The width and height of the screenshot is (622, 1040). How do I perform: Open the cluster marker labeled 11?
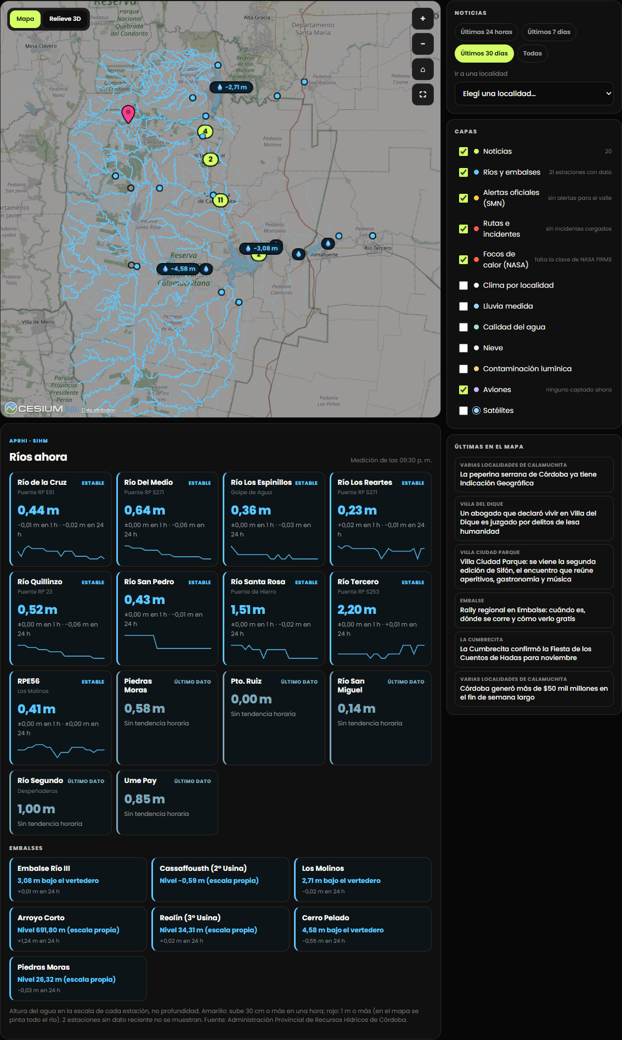click(220, 200)
